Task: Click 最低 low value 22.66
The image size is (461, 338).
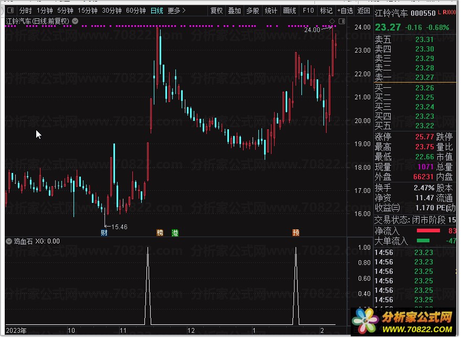Action: (425, 157)
